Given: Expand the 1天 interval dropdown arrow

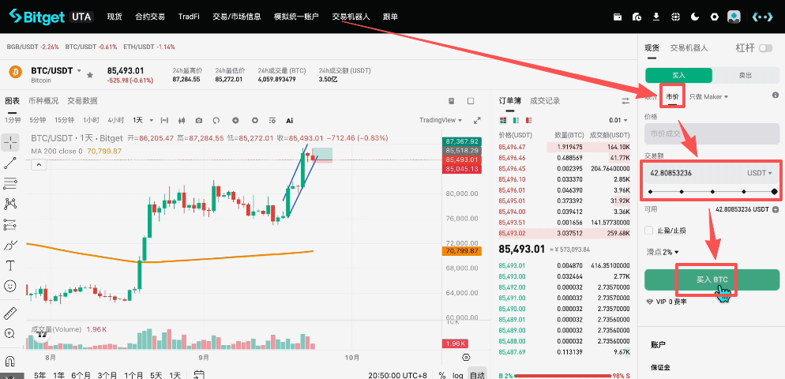Looking at the screenshot, I should coord(151,120).
